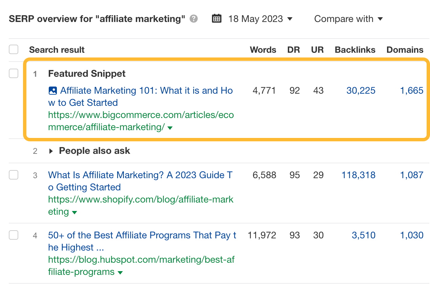Open the Compare with dropdown

click(x=348, y=19)
